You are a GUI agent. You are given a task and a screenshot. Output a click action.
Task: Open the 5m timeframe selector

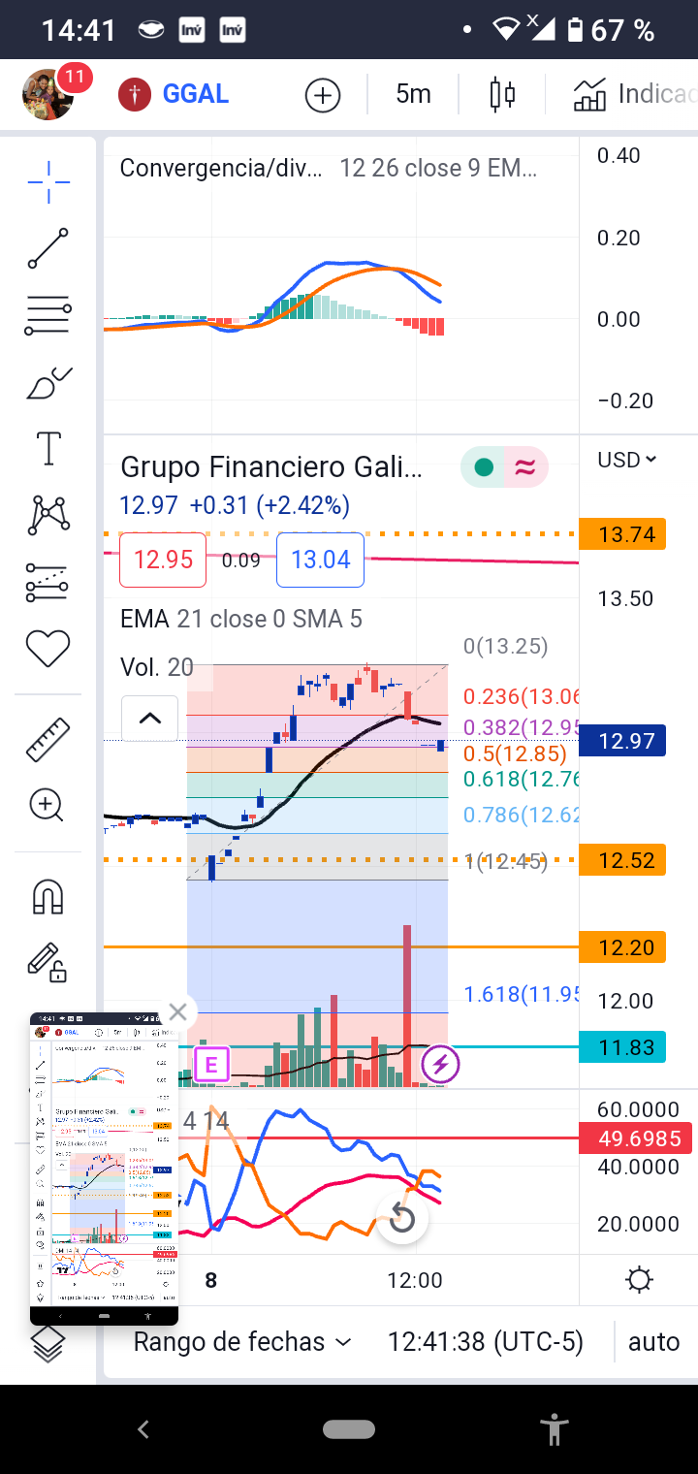tap(413, 94)
